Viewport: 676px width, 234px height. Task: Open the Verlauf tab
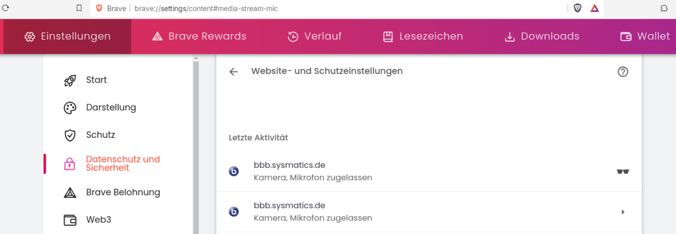coord(315,36)
